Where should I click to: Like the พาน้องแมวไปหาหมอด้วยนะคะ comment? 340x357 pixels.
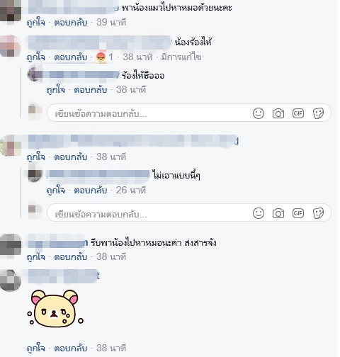pos(36,23)
